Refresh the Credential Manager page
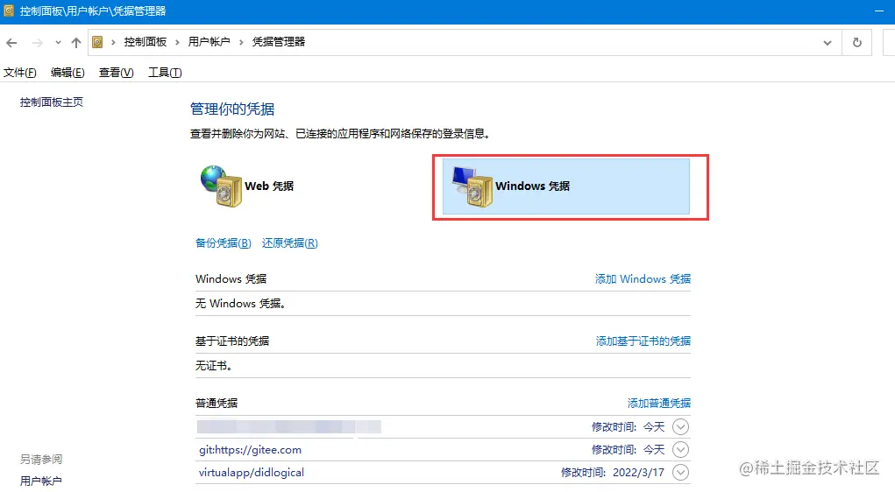Screen dimensions: 895x492 coord(856,42)
